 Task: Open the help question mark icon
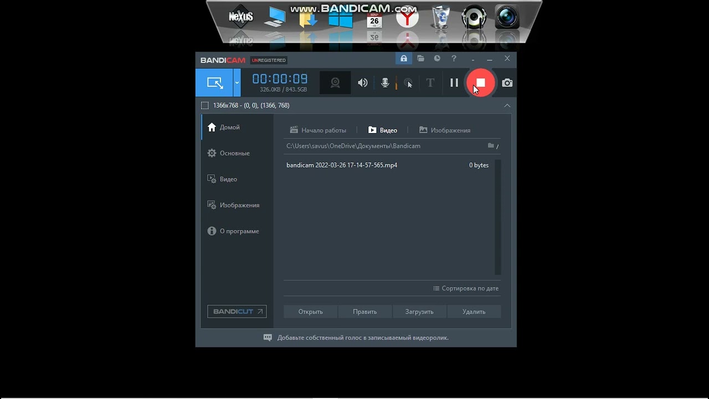point(454,58)
